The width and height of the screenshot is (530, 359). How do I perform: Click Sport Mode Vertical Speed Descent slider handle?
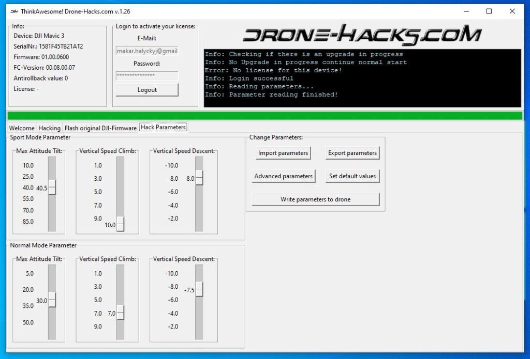pyautogui.click(x=199, y=178)
